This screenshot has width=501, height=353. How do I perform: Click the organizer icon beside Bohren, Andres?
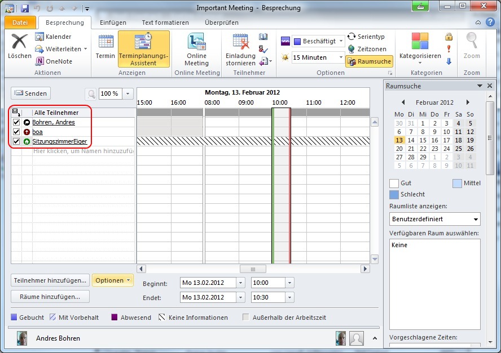pyautogui.click(x=27, y=122)
